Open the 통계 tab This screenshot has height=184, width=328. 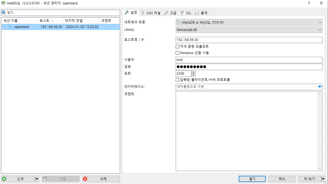pyautogui.click(x=201, y=13)
